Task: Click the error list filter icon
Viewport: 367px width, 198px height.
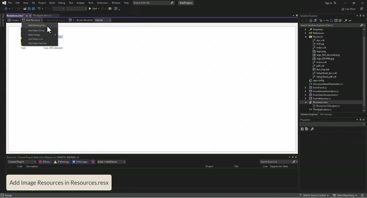Action: click(93, 162)
